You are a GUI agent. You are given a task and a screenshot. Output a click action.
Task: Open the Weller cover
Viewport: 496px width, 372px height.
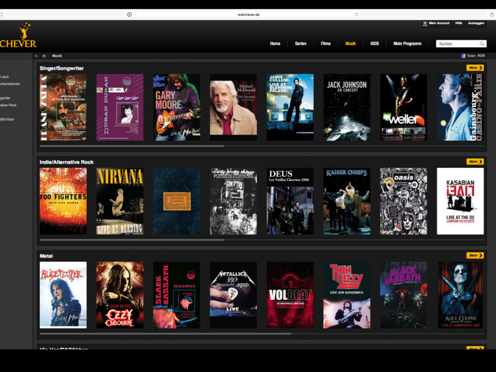404,107
